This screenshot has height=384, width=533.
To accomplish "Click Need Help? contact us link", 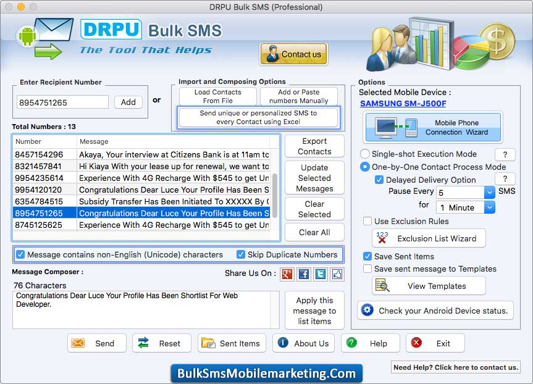I will click(456, 367).
